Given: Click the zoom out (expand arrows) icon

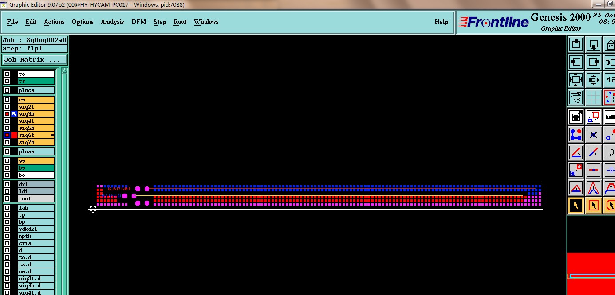Looking at the screenshot, I should [576, 80].
